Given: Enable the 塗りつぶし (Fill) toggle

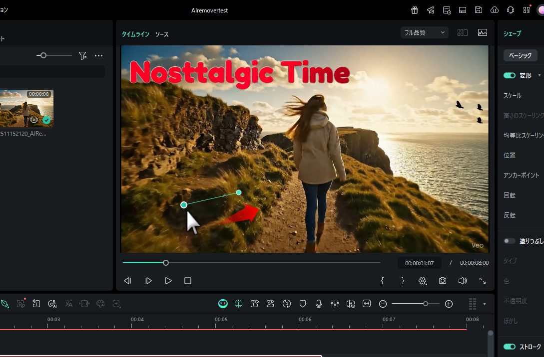Looking at the screenshot, I should point(509,241).
